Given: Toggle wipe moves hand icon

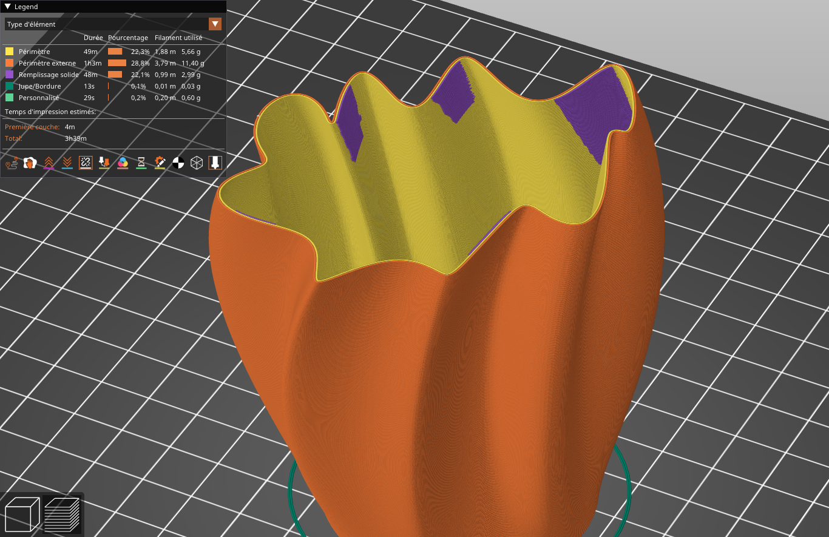Looking at the screenshot, I should click(30, 163).
